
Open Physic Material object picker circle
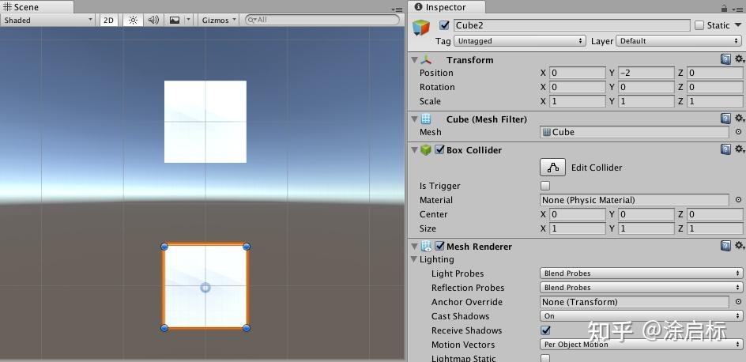738,200
